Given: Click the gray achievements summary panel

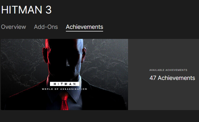Looking at the screenshot, I should click(163, 74).
